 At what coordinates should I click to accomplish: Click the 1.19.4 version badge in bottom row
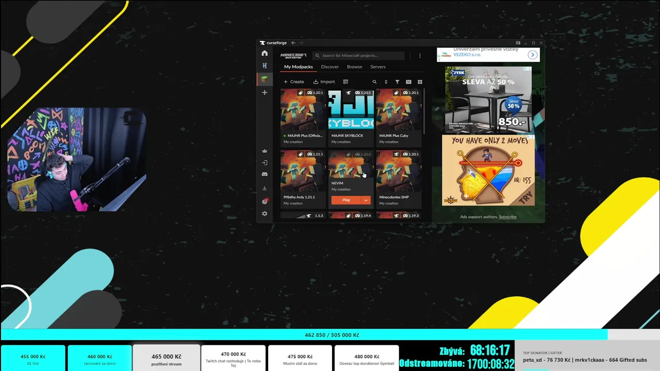tap(362, 215)
